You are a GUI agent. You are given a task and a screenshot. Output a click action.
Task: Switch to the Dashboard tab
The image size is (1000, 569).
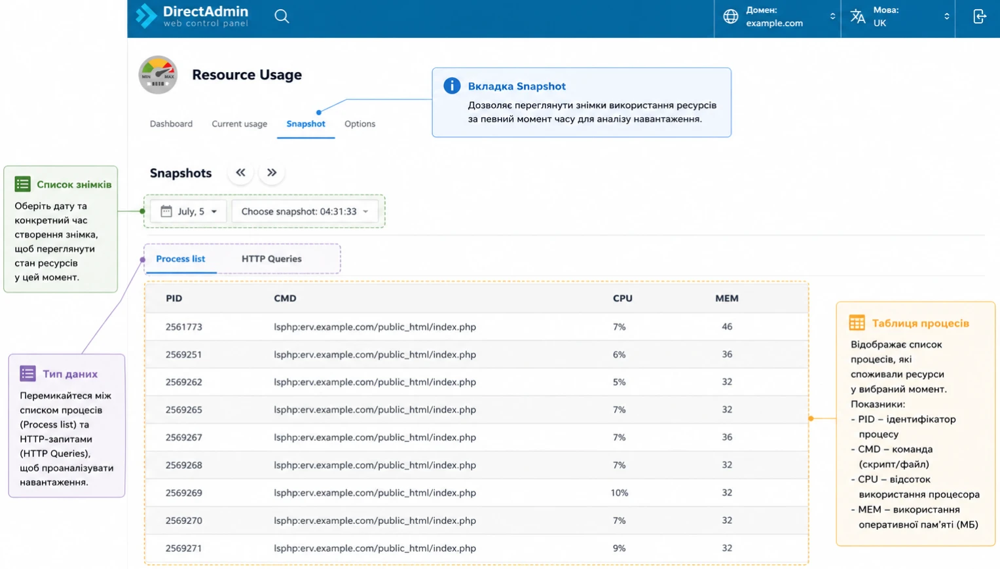(171, 124)
